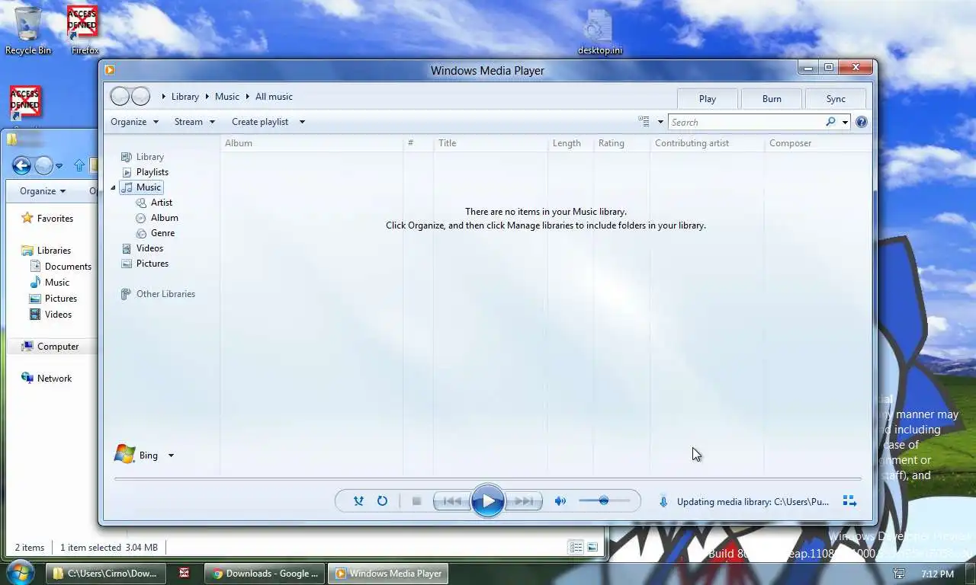The image size is (976, 585).
Task: Switch to Downloads Google Chrome taskbar item
Action: (265, 574)
